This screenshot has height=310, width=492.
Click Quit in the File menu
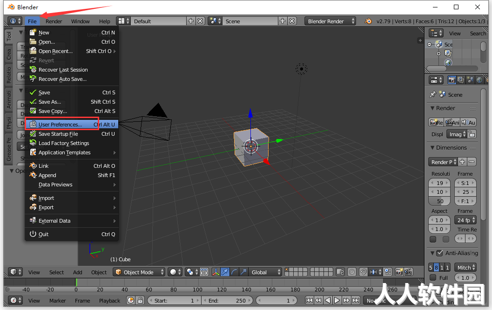72,234
